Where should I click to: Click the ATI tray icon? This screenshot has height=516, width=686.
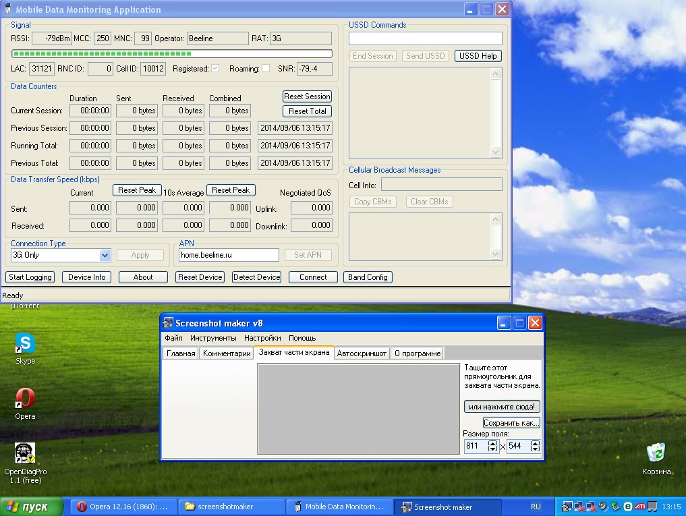[x=640, y=507]
